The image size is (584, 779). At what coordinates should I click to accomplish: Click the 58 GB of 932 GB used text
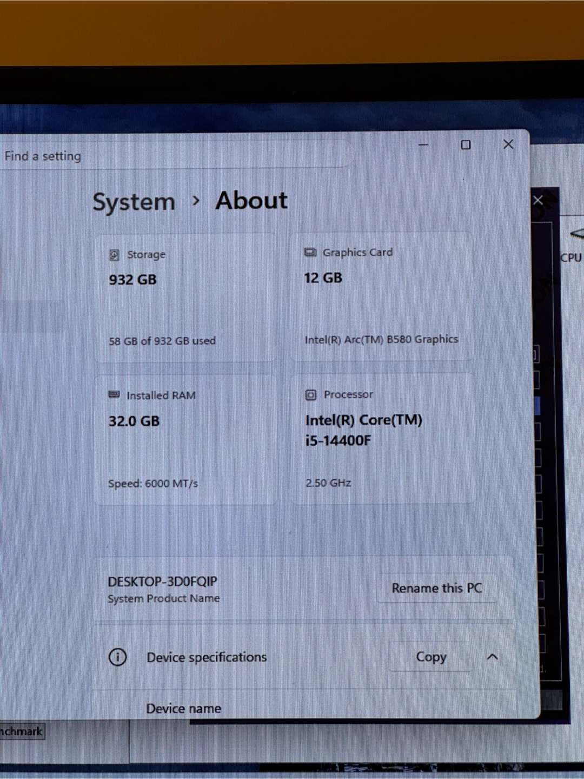point(162,341)
